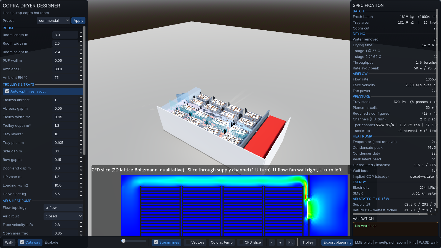Adjust the explode slider in bottom toolbar
This screenshot has width=441, height=248.
click(x=134, y=241)
